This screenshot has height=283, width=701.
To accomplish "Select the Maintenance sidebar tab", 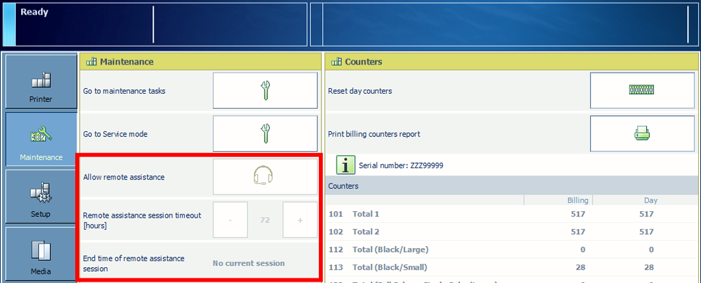I will pos(41,140).
